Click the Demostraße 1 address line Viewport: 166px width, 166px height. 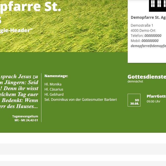coord(142,25)
